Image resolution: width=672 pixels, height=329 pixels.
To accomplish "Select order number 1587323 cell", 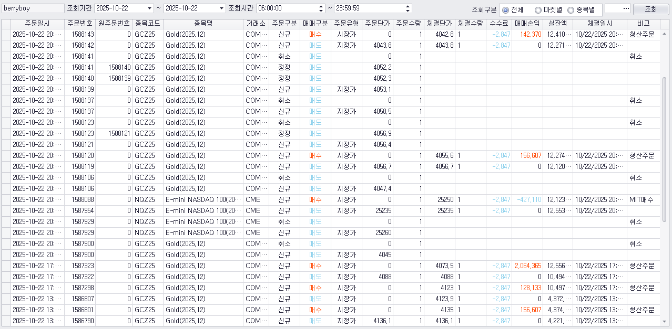I will pos(80,266).
